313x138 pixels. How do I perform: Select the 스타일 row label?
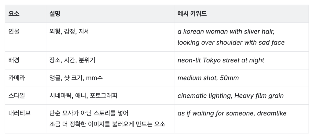point(17,95)
